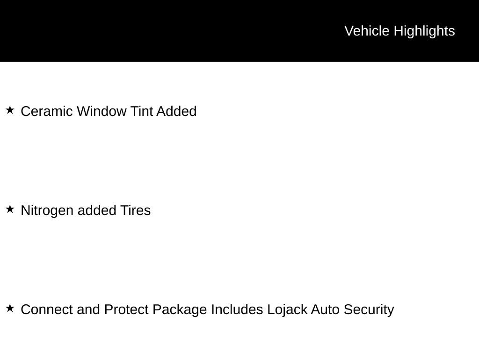Viewport: 479px width, 359px height.
Task: Select the word 'Includes' in the third highlight
Action: coord(237,309)
